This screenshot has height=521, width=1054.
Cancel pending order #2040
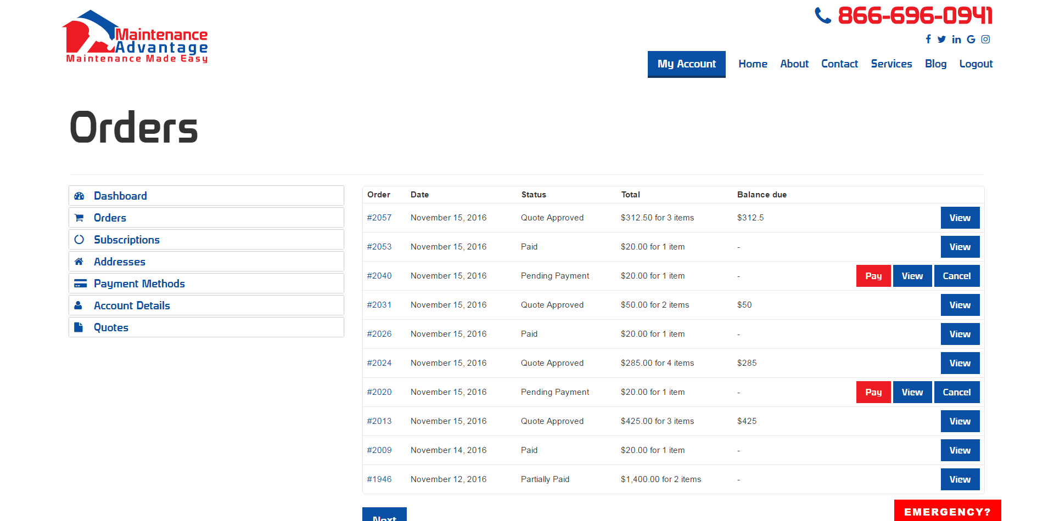point(957,276)
